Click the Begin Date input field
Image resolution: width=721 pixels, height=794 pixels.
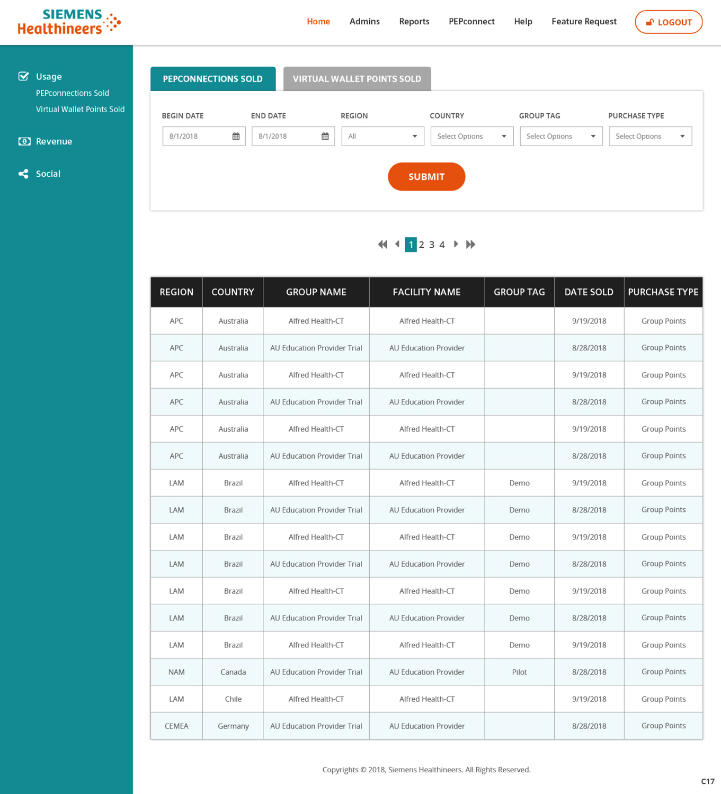click(x=204, y=136)
